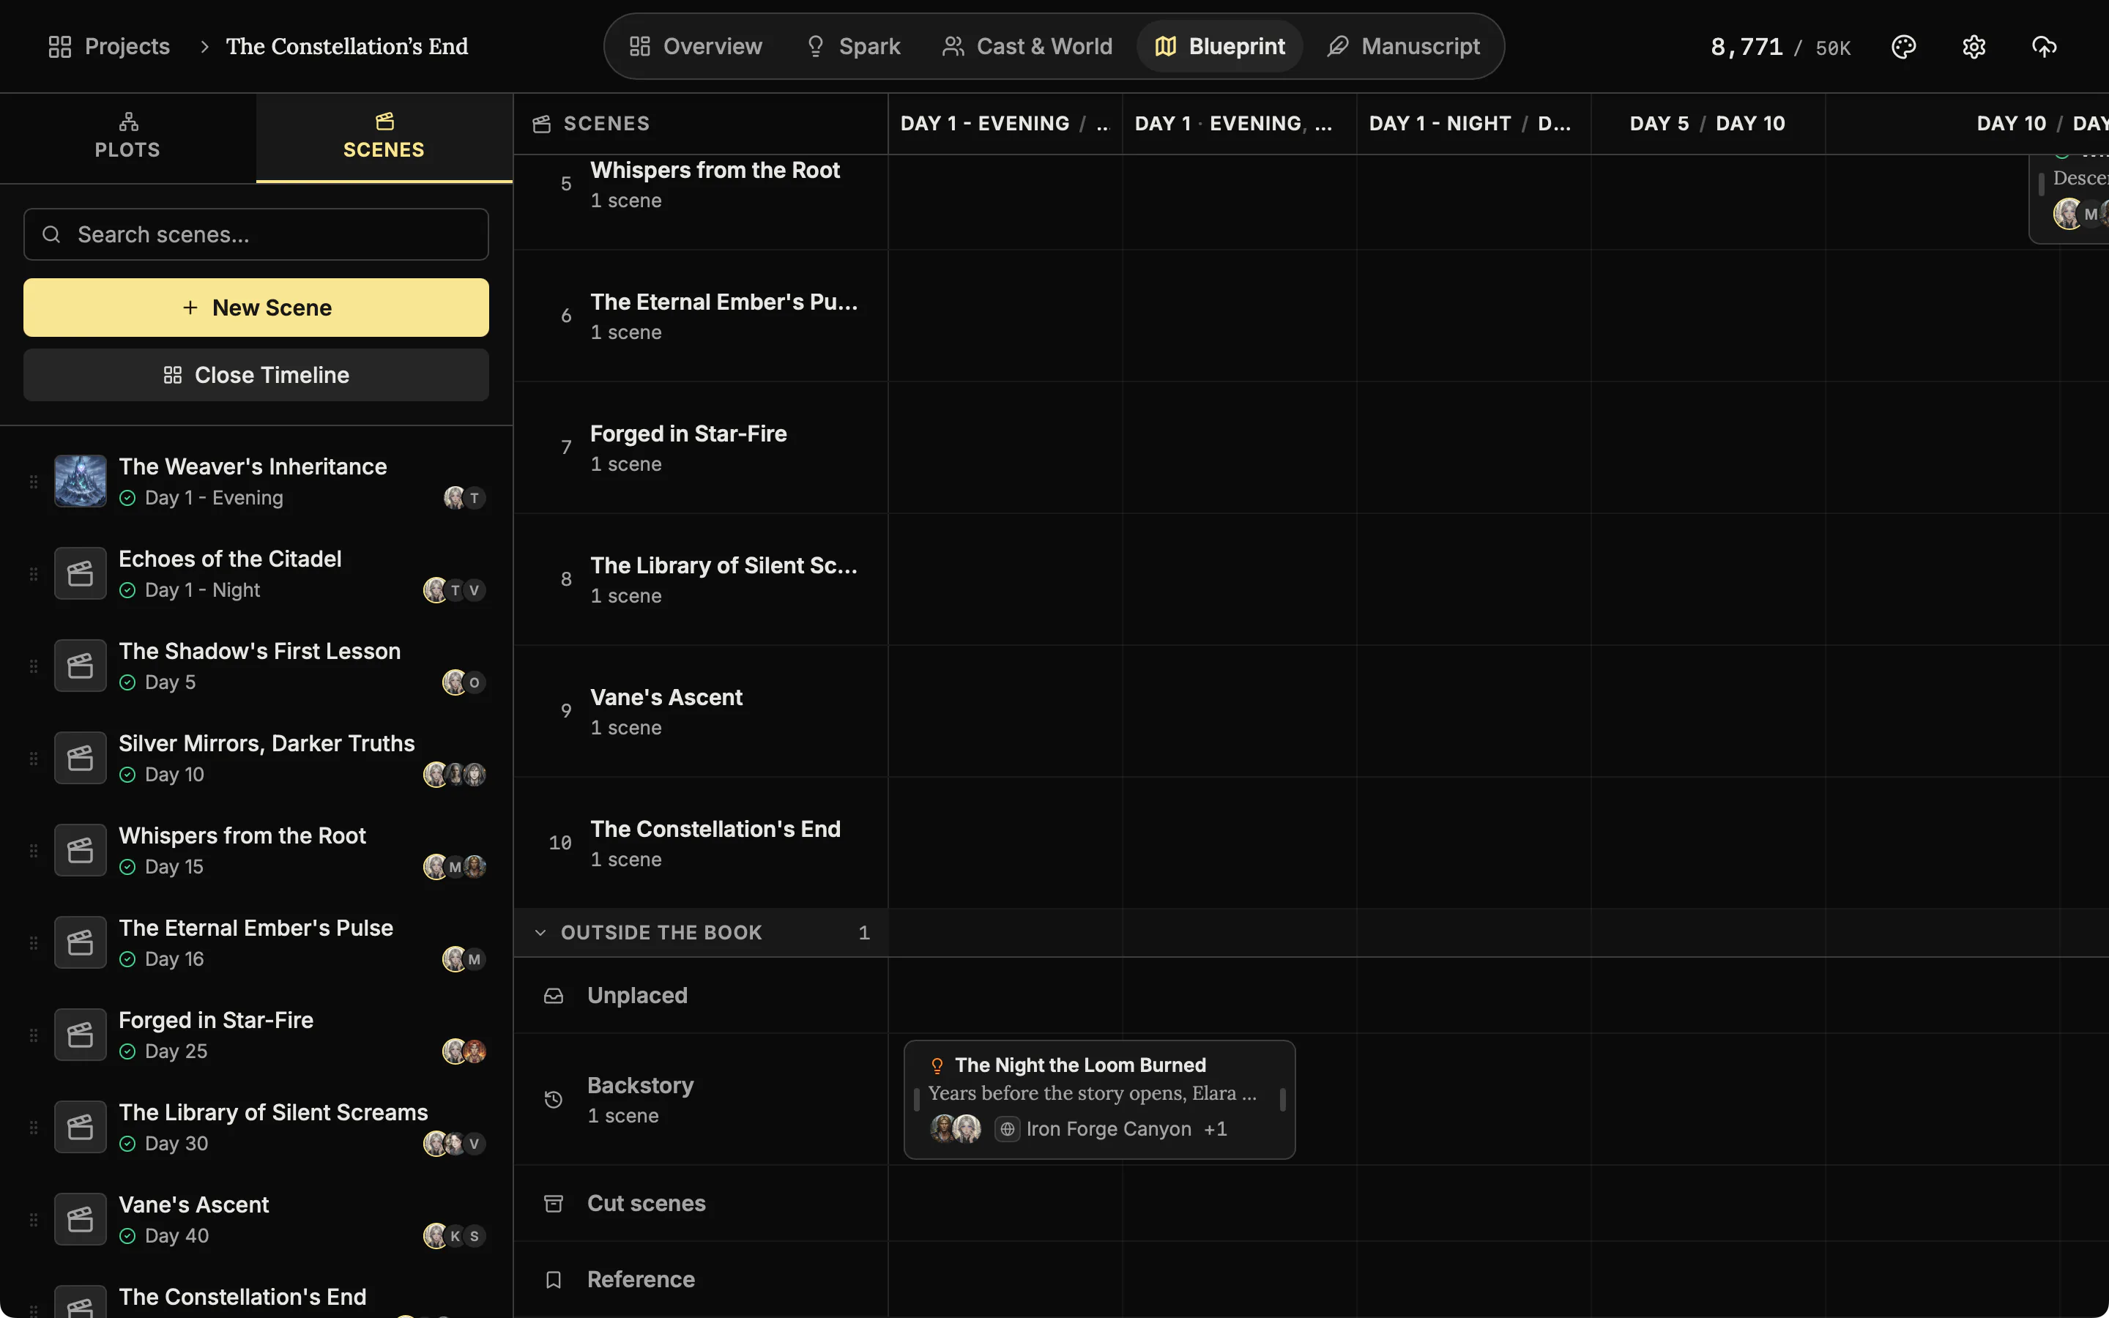Viewport: 2109px width, 1318px height.
Task: Click the New Scene button
Action: pyautogui.click(x=256, y=308)
